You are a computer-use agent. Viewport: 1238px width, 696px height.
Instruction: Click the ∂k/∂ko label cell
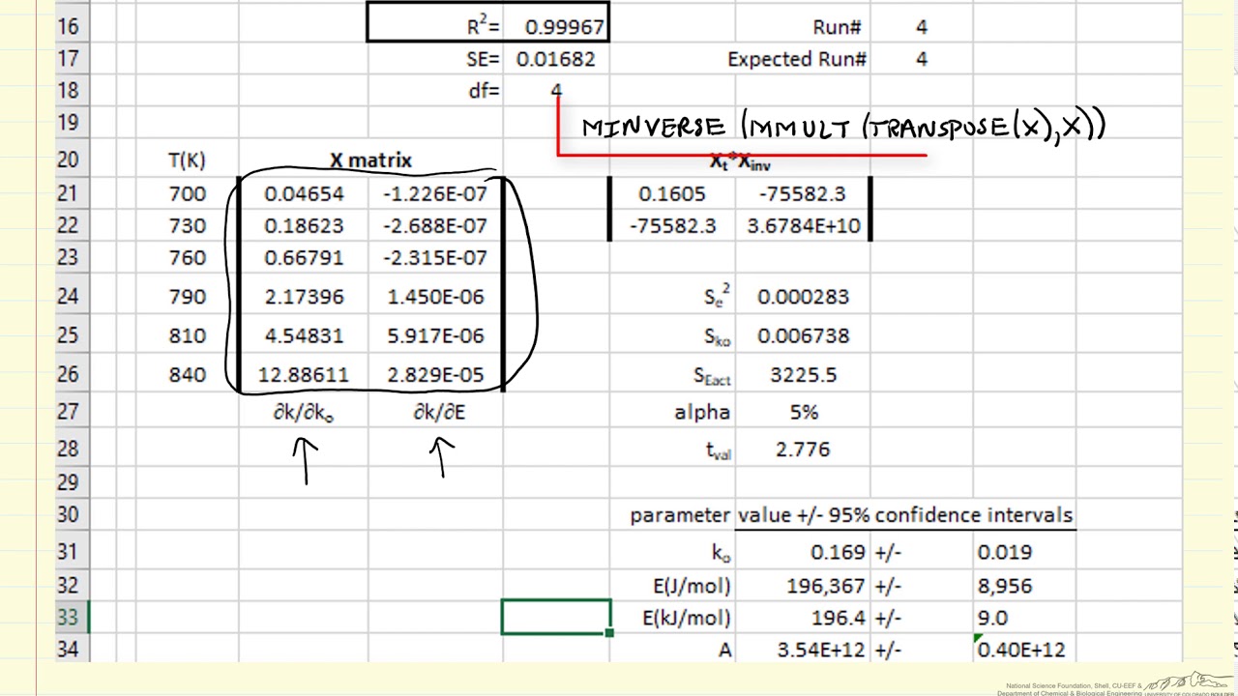tap(304, 413)
